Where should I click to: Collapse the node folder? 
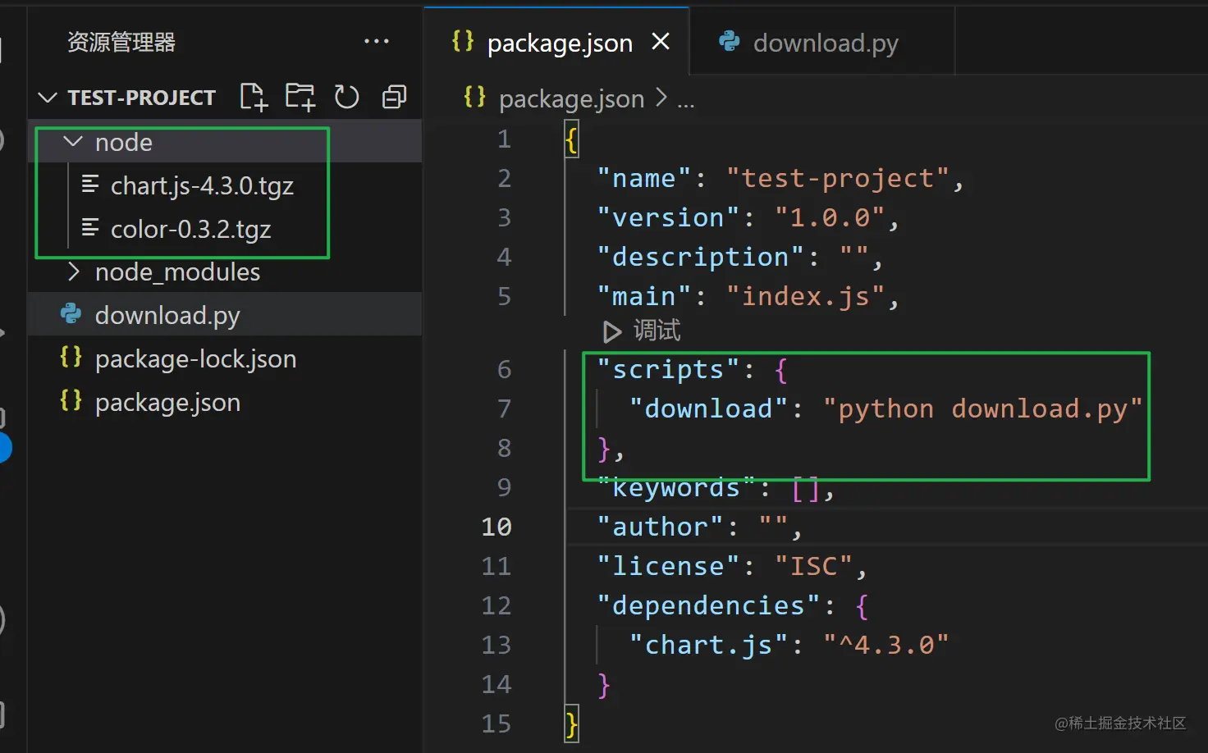click(72, 141)
